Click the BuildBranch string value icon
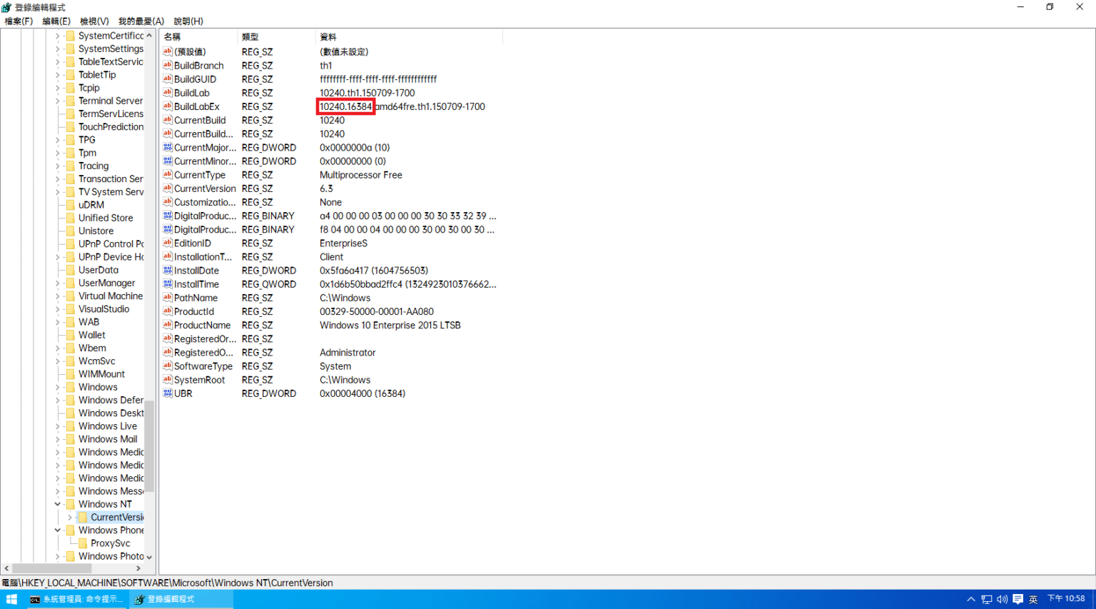 pos(168,66)
